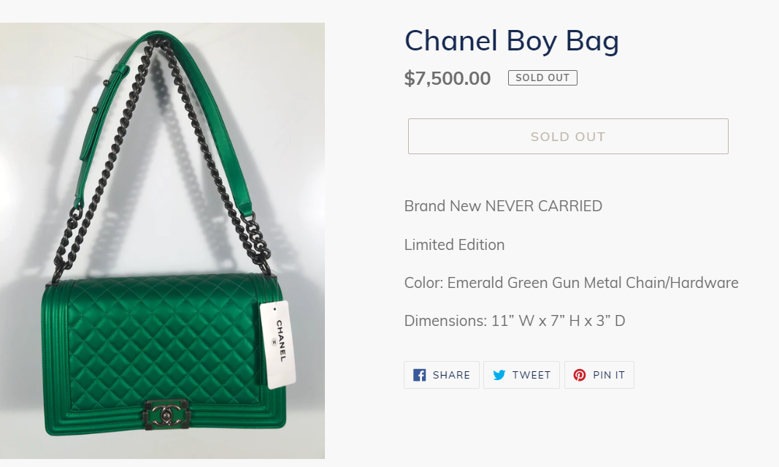This screenshot has width=779, height=467.
Task: Select the Emerald Green color description line
Action: [572, 283]
